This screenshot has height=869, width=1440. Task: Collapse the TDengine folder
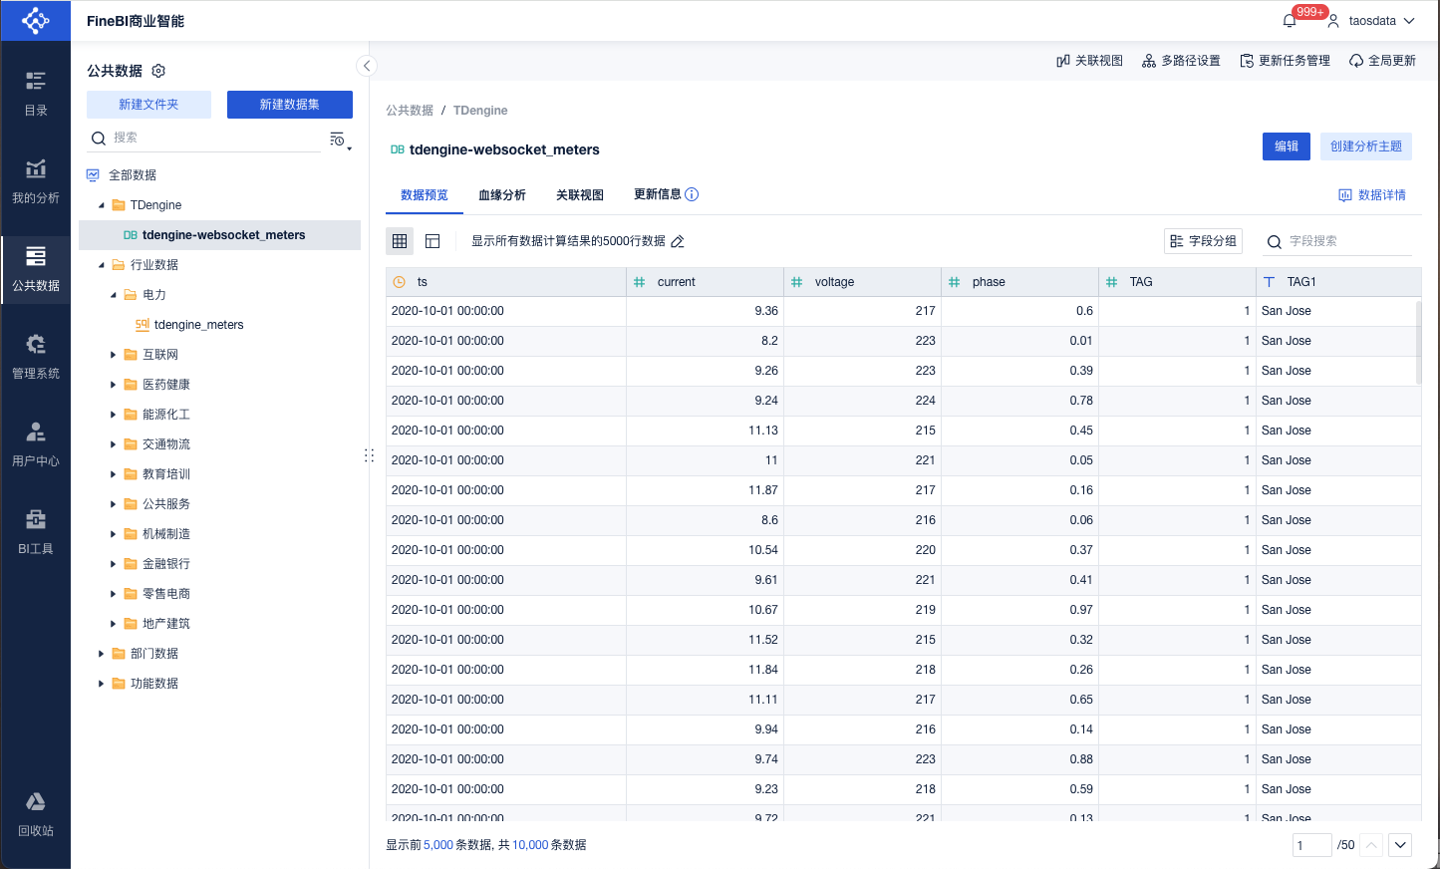pyautogui.click(x=101, y=205)
